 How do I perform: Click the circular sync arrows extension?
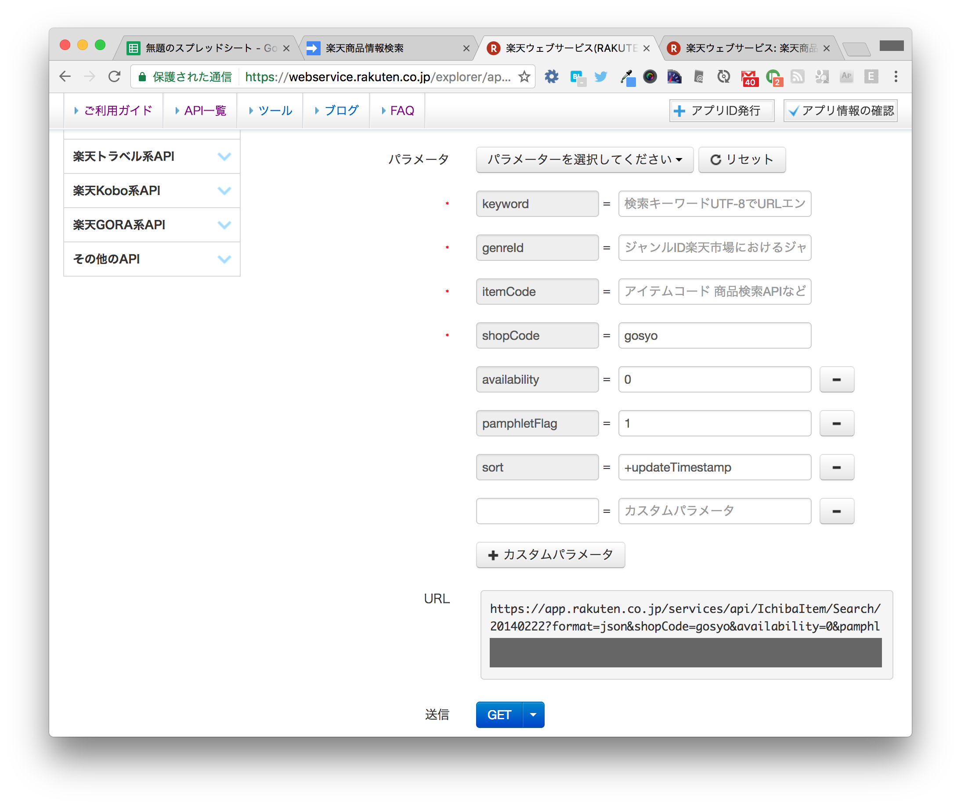click(723, 76)
